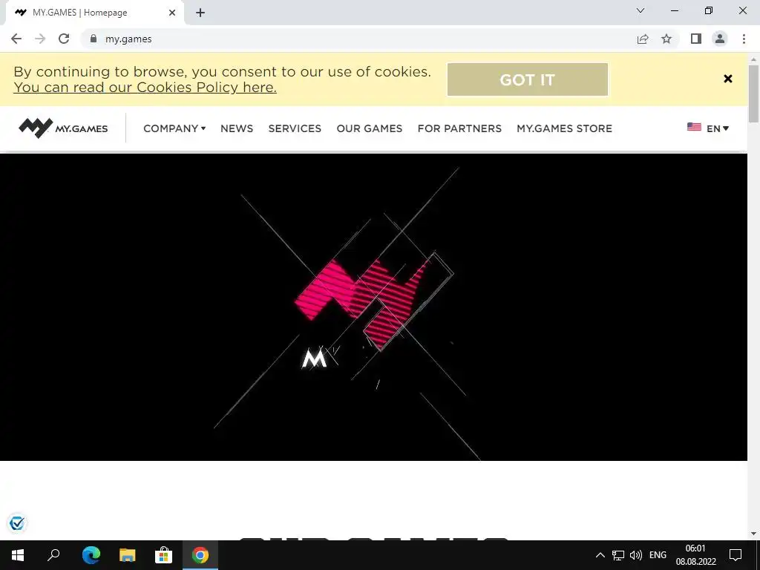Accept cookies with GOT IT
Viewport: 760px width, 570px height.
click(x=528, y=79)
